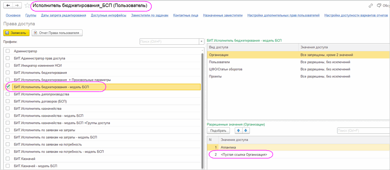Click the Подобрать button
The image size is (390, 170).
(218, 131)
